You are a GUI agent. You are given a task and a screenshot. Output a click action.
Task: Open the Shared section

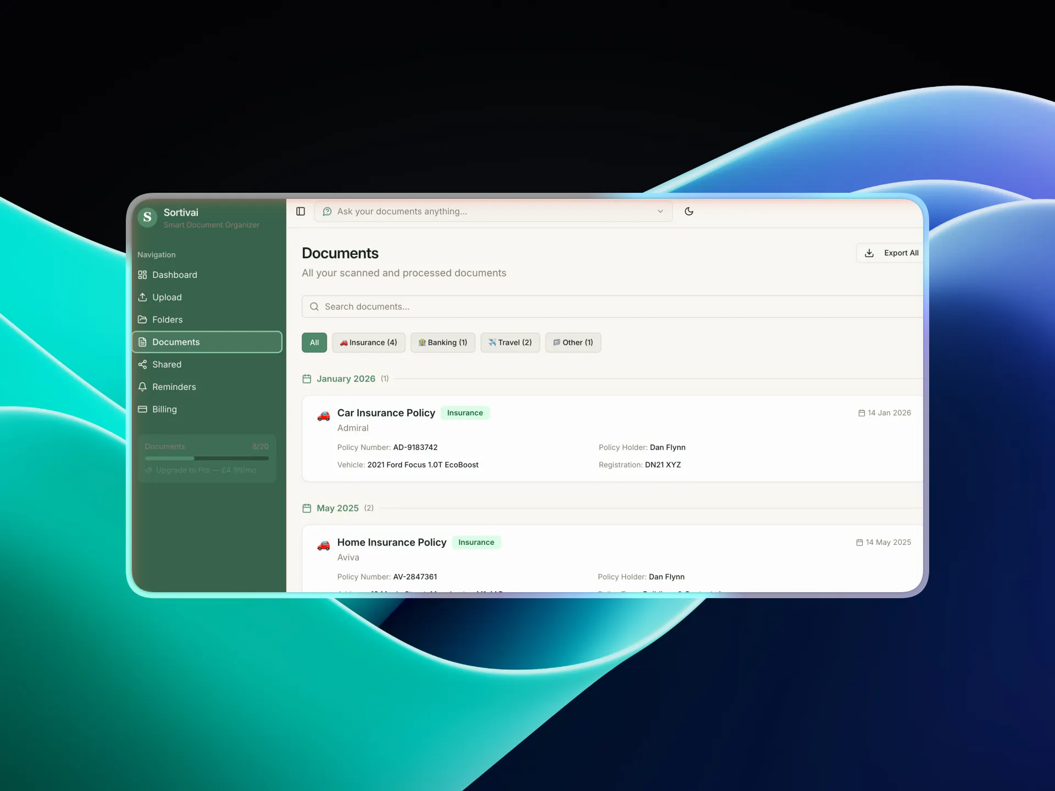207,365
